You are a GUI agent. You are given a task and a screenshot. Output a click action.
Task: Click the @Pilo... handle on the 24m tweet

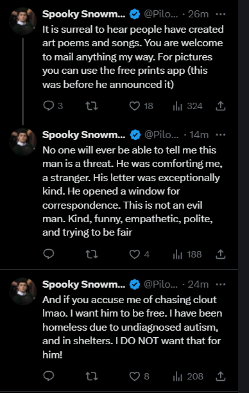click(x=161, y=284)
